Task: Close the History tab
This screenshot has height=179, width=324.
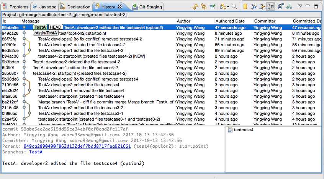Action: [x=120, y=6]
